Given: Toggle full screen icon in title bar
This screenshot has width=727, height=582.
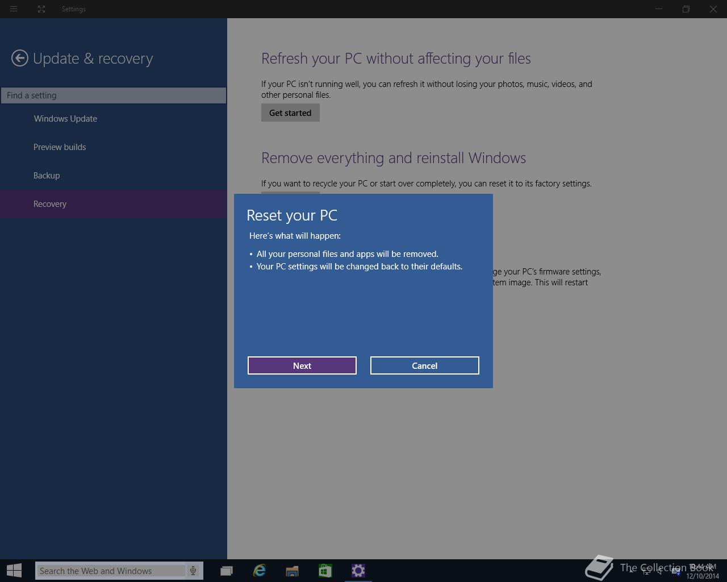Looking at the screenshot, I should [41, 9].
